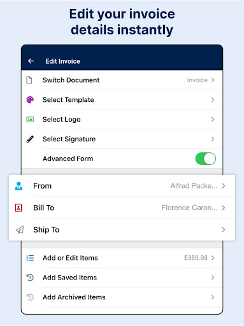The width and height of the screenshot is (244, 326).
Task: Click the purple palette template icon
Action: coord(30,100)
